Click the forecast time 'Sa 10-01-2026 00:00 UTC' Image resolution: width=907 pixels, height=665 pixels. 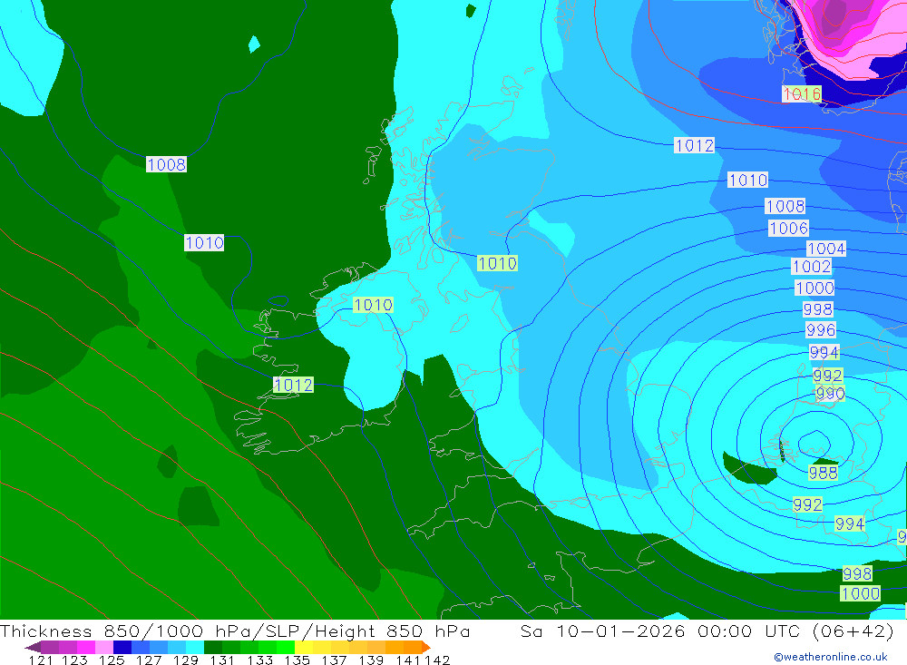pos(664,631)
